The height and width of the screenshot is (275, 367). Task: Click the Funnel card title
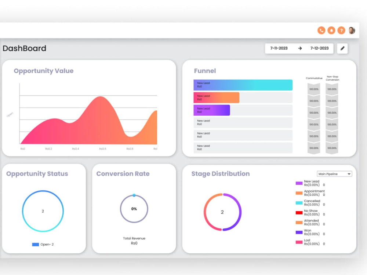[x=205, y=71]
